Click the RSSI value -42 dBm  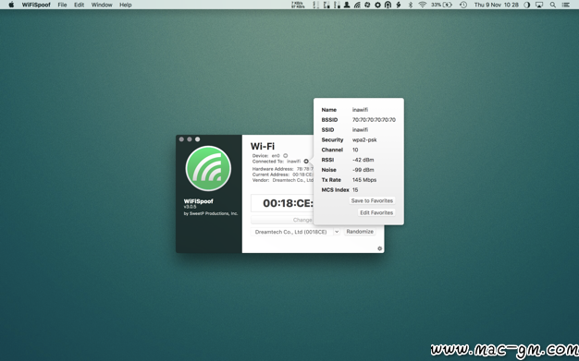coord(363,160)
